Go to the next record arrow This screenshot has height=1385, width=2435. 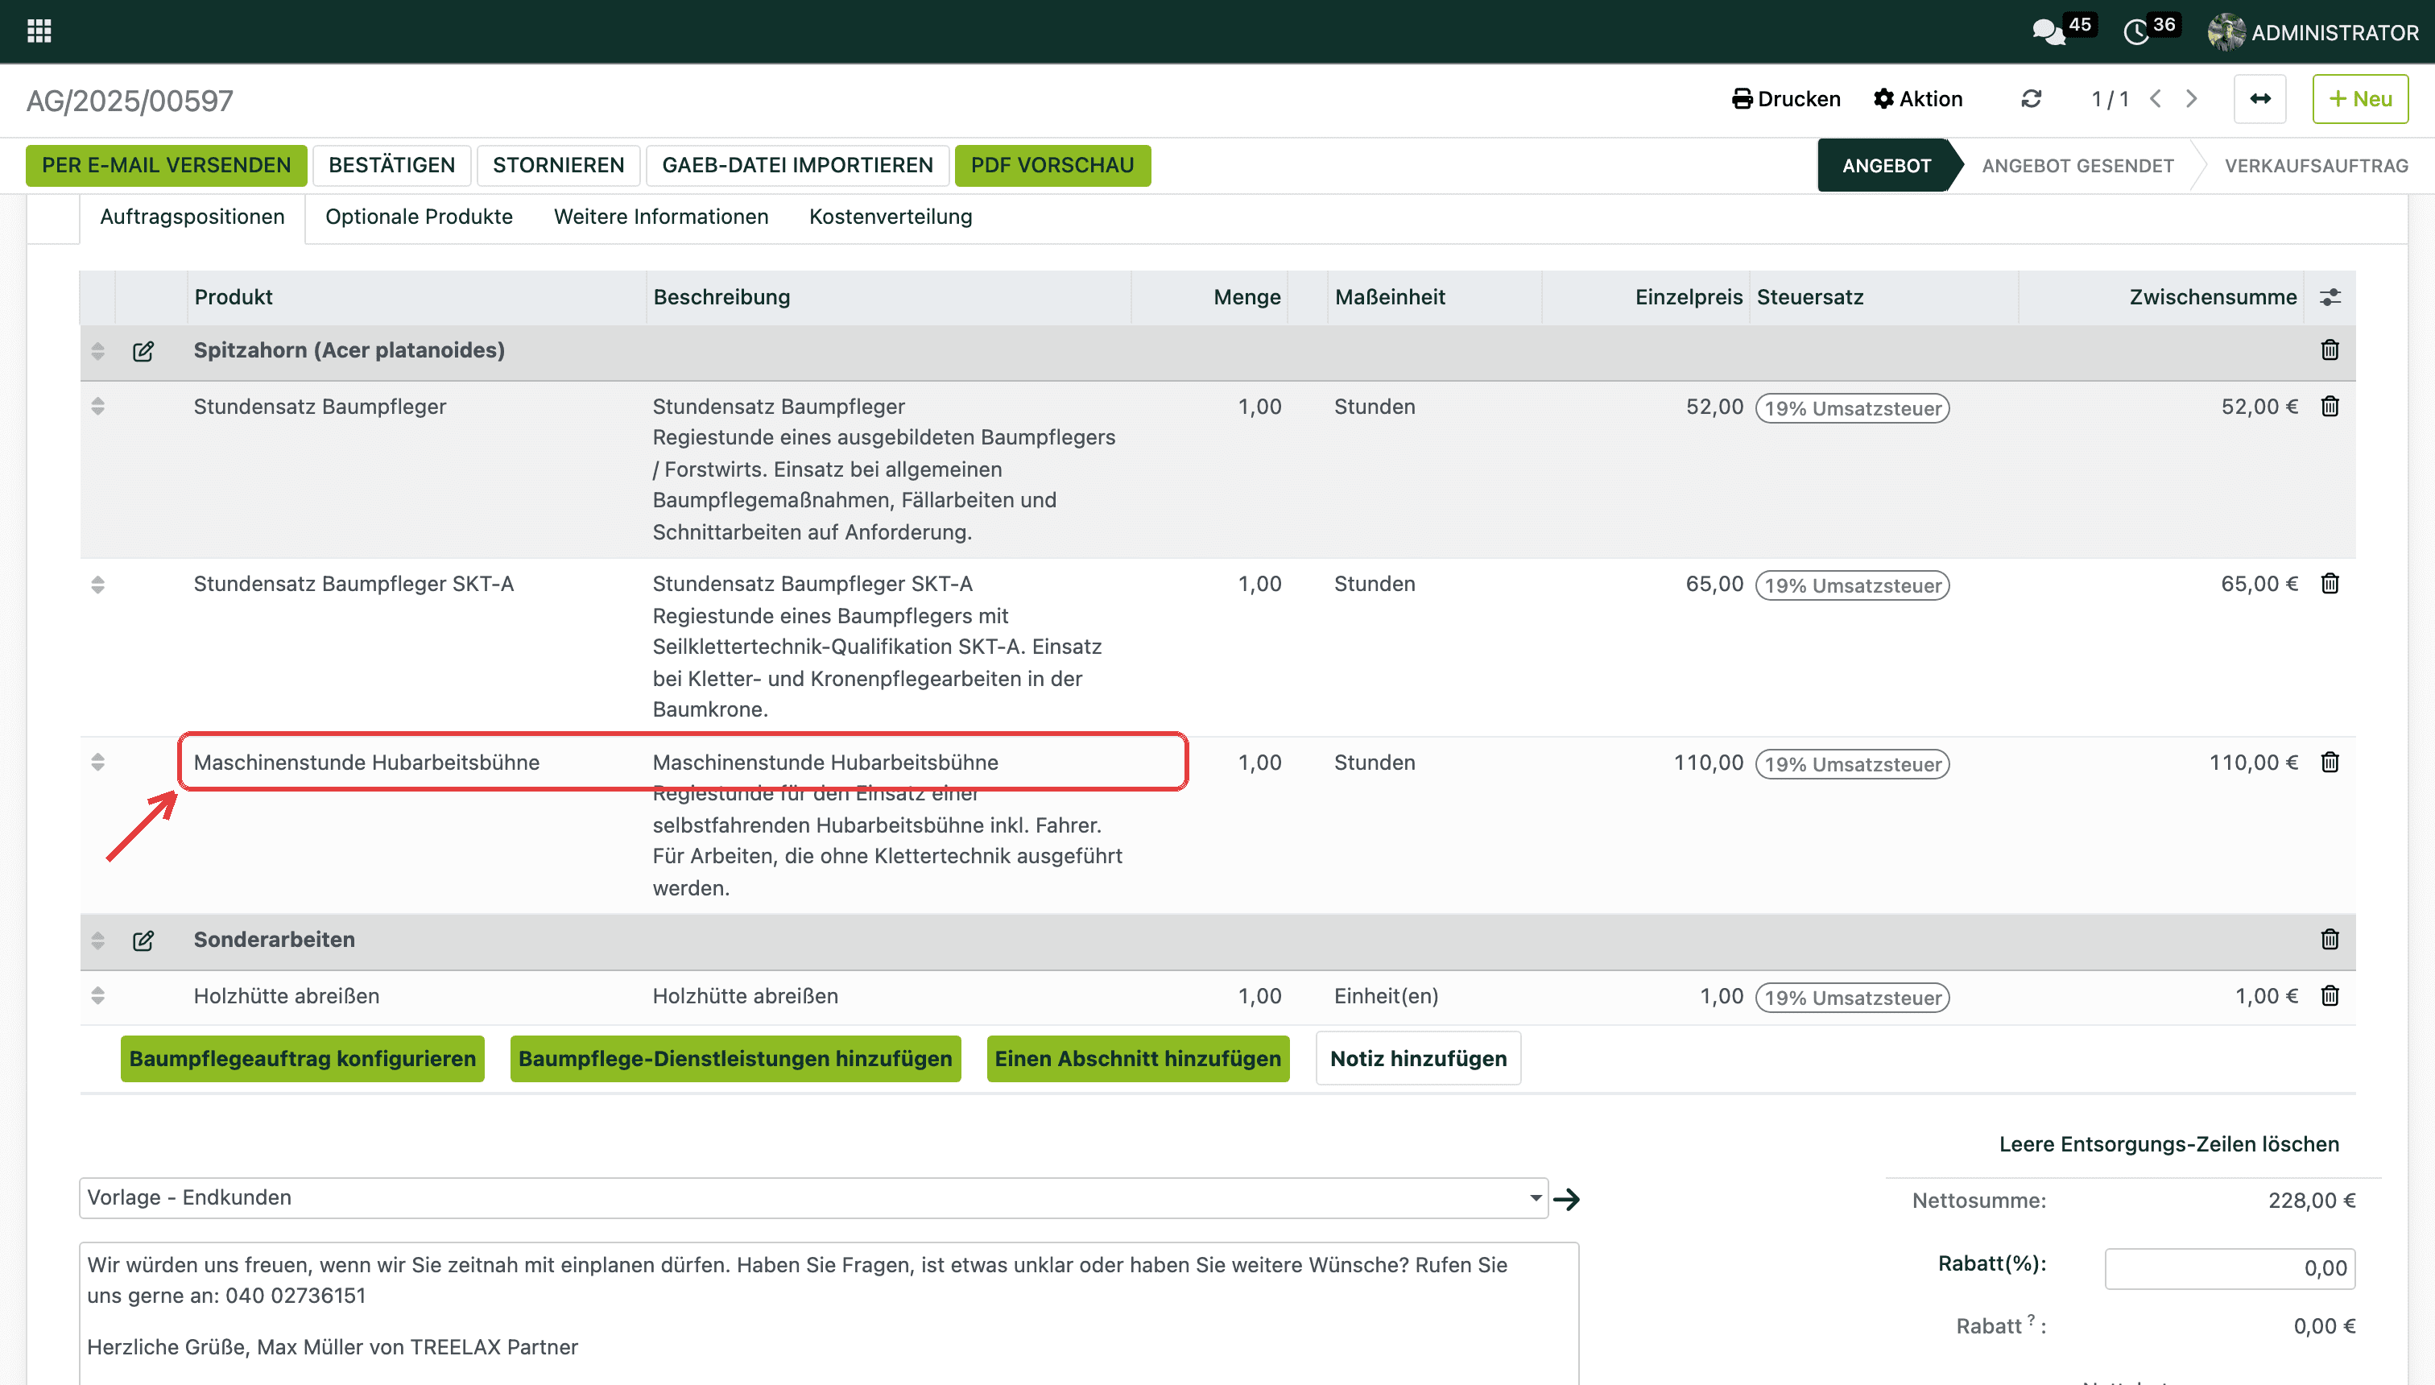[2192, 99]
